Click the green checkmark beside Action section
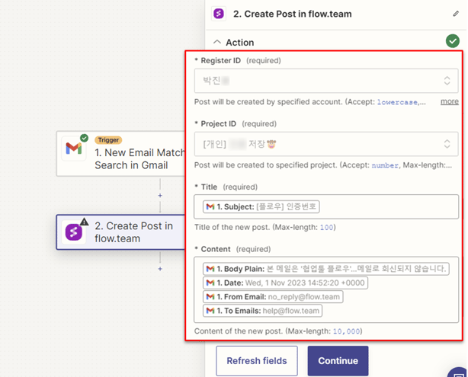This screenshot has width=468, height=377. pyautogui.click(x=453, y=41)
